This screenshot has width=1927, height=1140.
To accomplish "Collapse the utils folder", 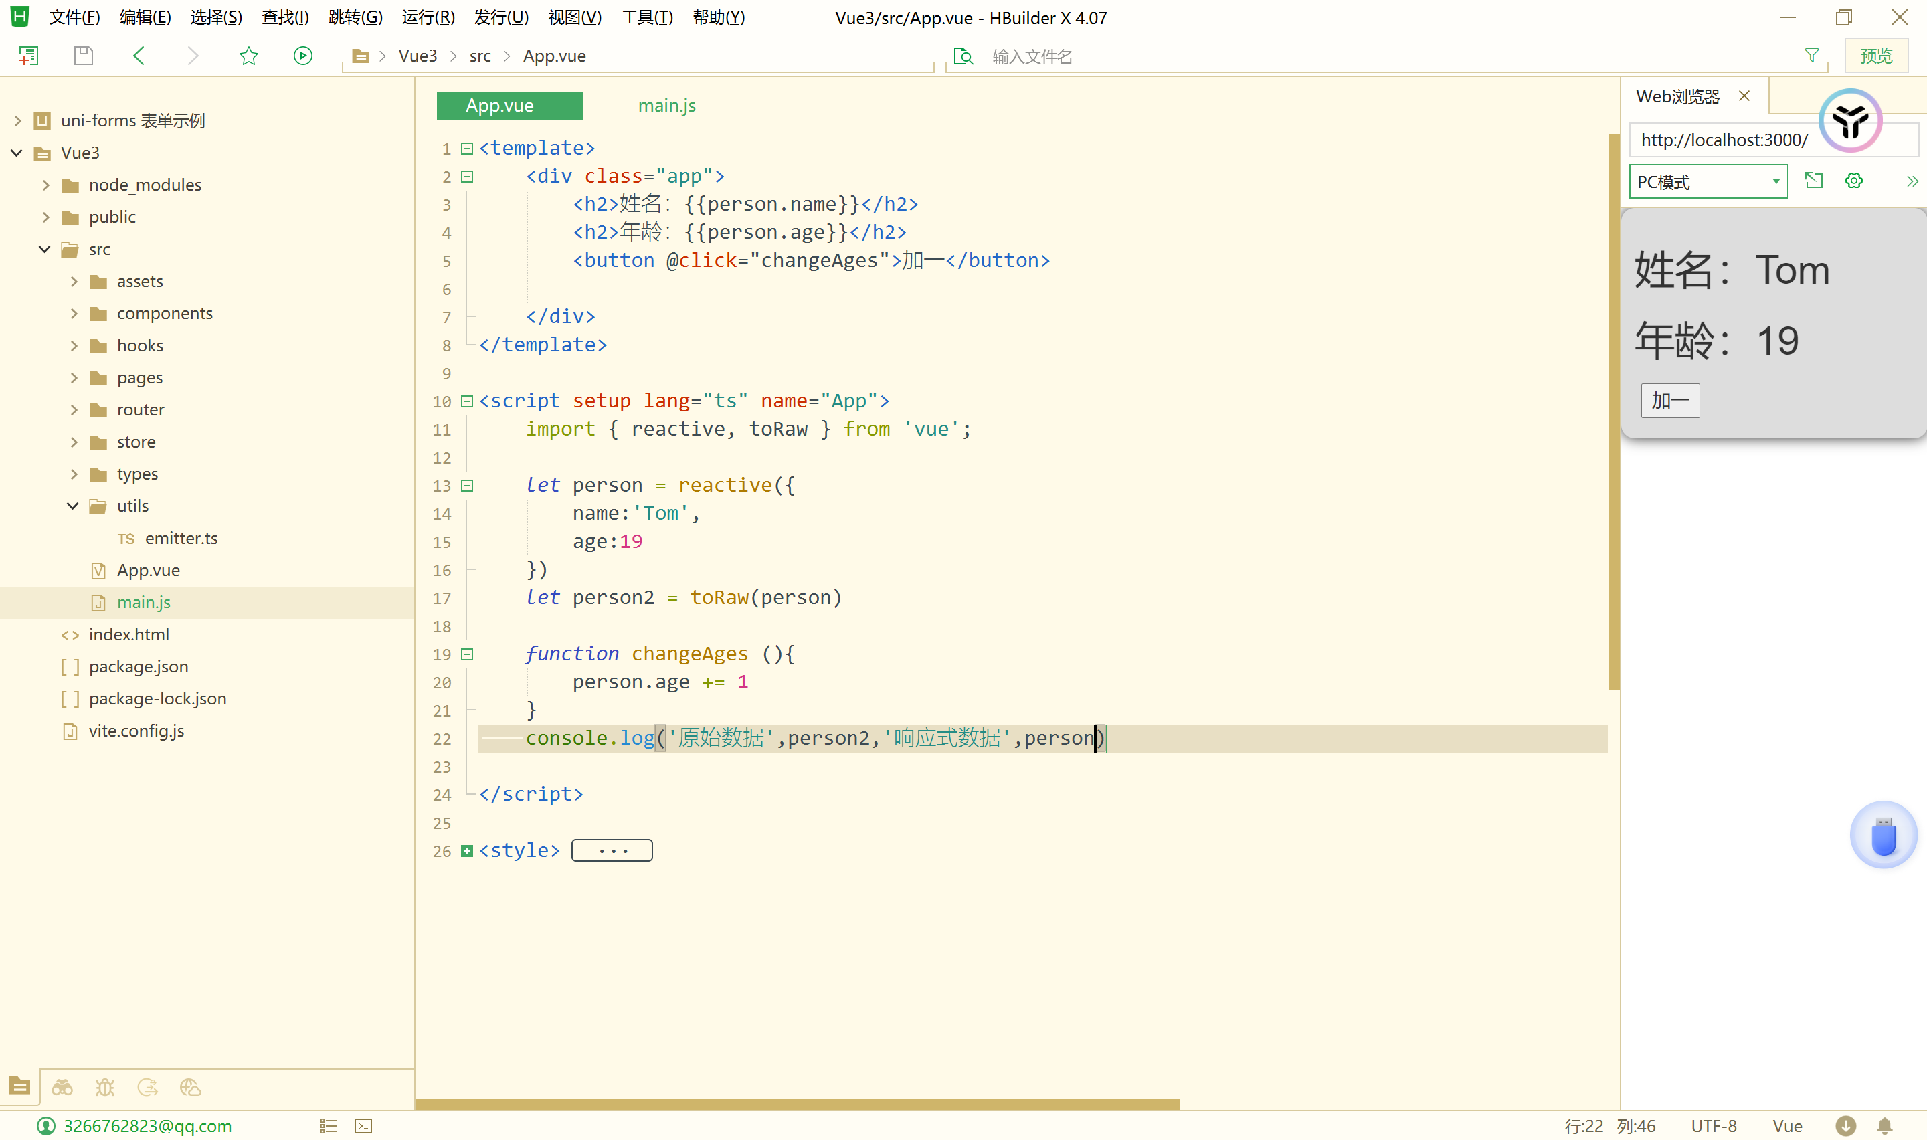I will tap(73, 506).
